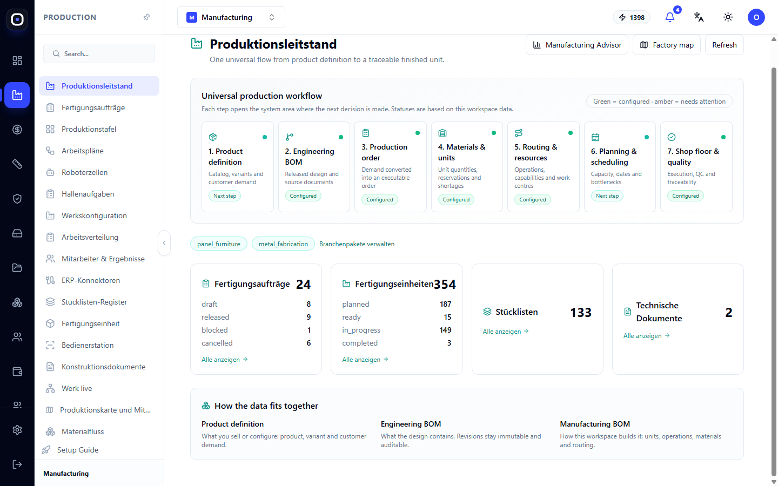Screen dimensions: 778x486
Task: Click Alle anzeigen under Fertigungsaufträge
Action: click(225, 360)
